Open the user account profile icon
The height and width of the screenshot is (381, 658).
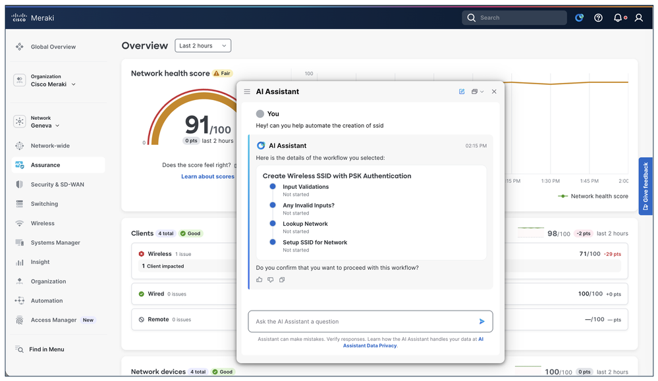pyautogui.click(x=638, y=18)
